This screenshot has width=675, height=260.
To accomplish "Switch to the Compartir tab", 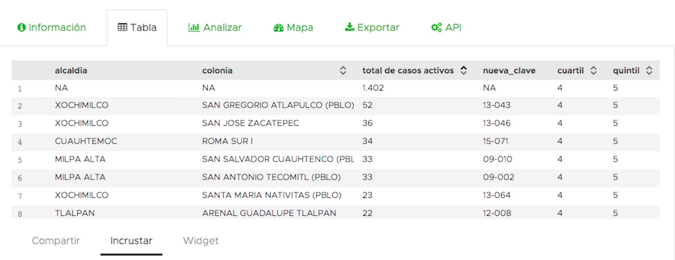I will 56,241.
